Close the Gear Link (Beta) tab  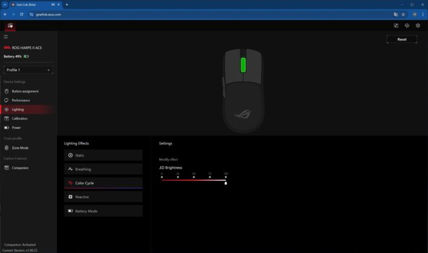point(59,5)
